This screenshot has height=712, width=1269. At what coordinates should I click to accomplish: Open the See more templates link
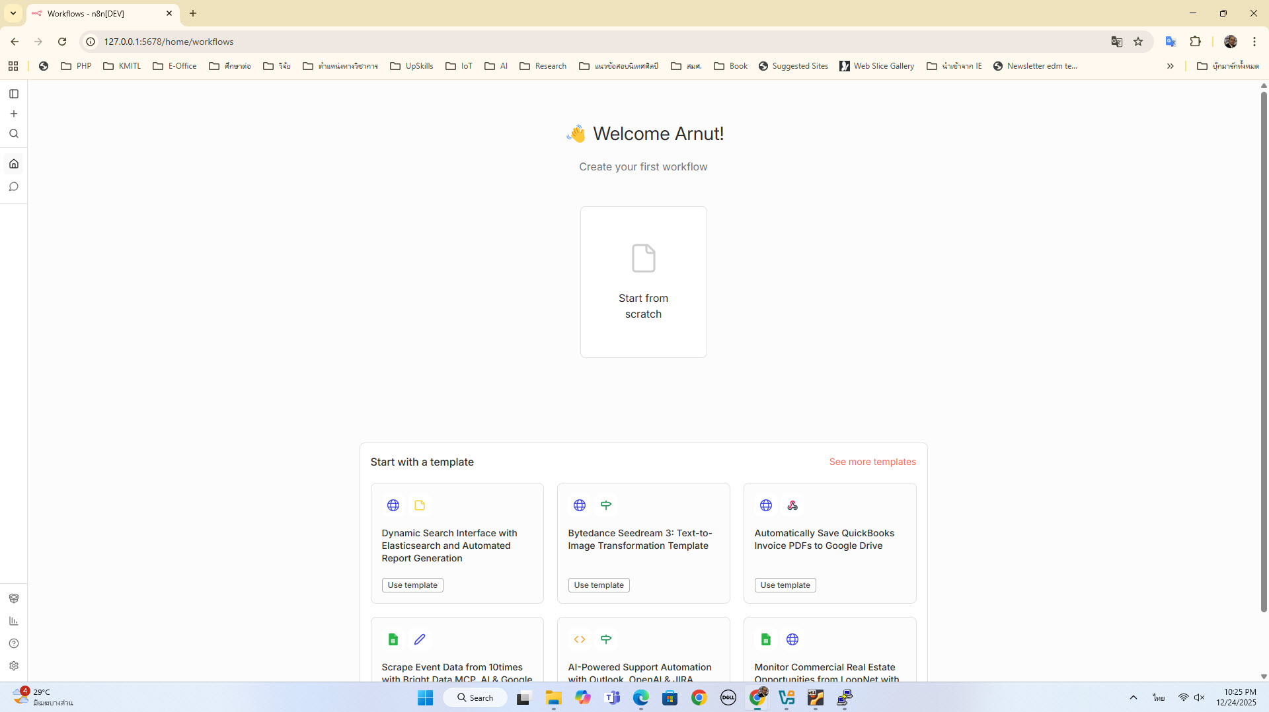(x=872, y=462)
